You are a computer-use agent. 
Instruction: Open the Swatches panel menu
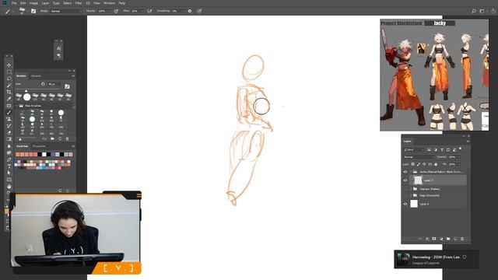73,146
